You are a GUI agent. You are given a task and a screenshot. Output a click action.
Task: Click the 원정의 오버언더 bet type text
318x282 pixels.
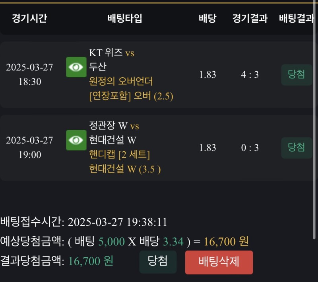(x=121, y=81)
